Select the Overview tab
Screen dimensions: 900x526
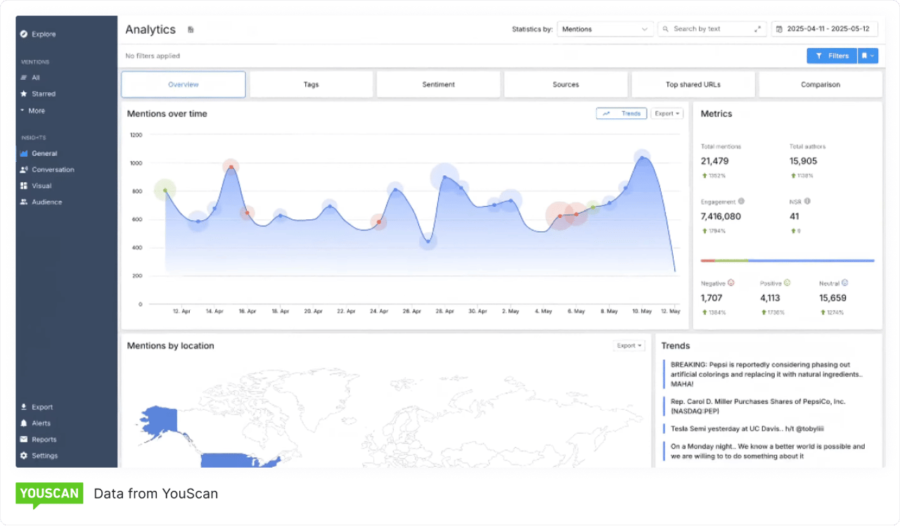click(184, 84)
